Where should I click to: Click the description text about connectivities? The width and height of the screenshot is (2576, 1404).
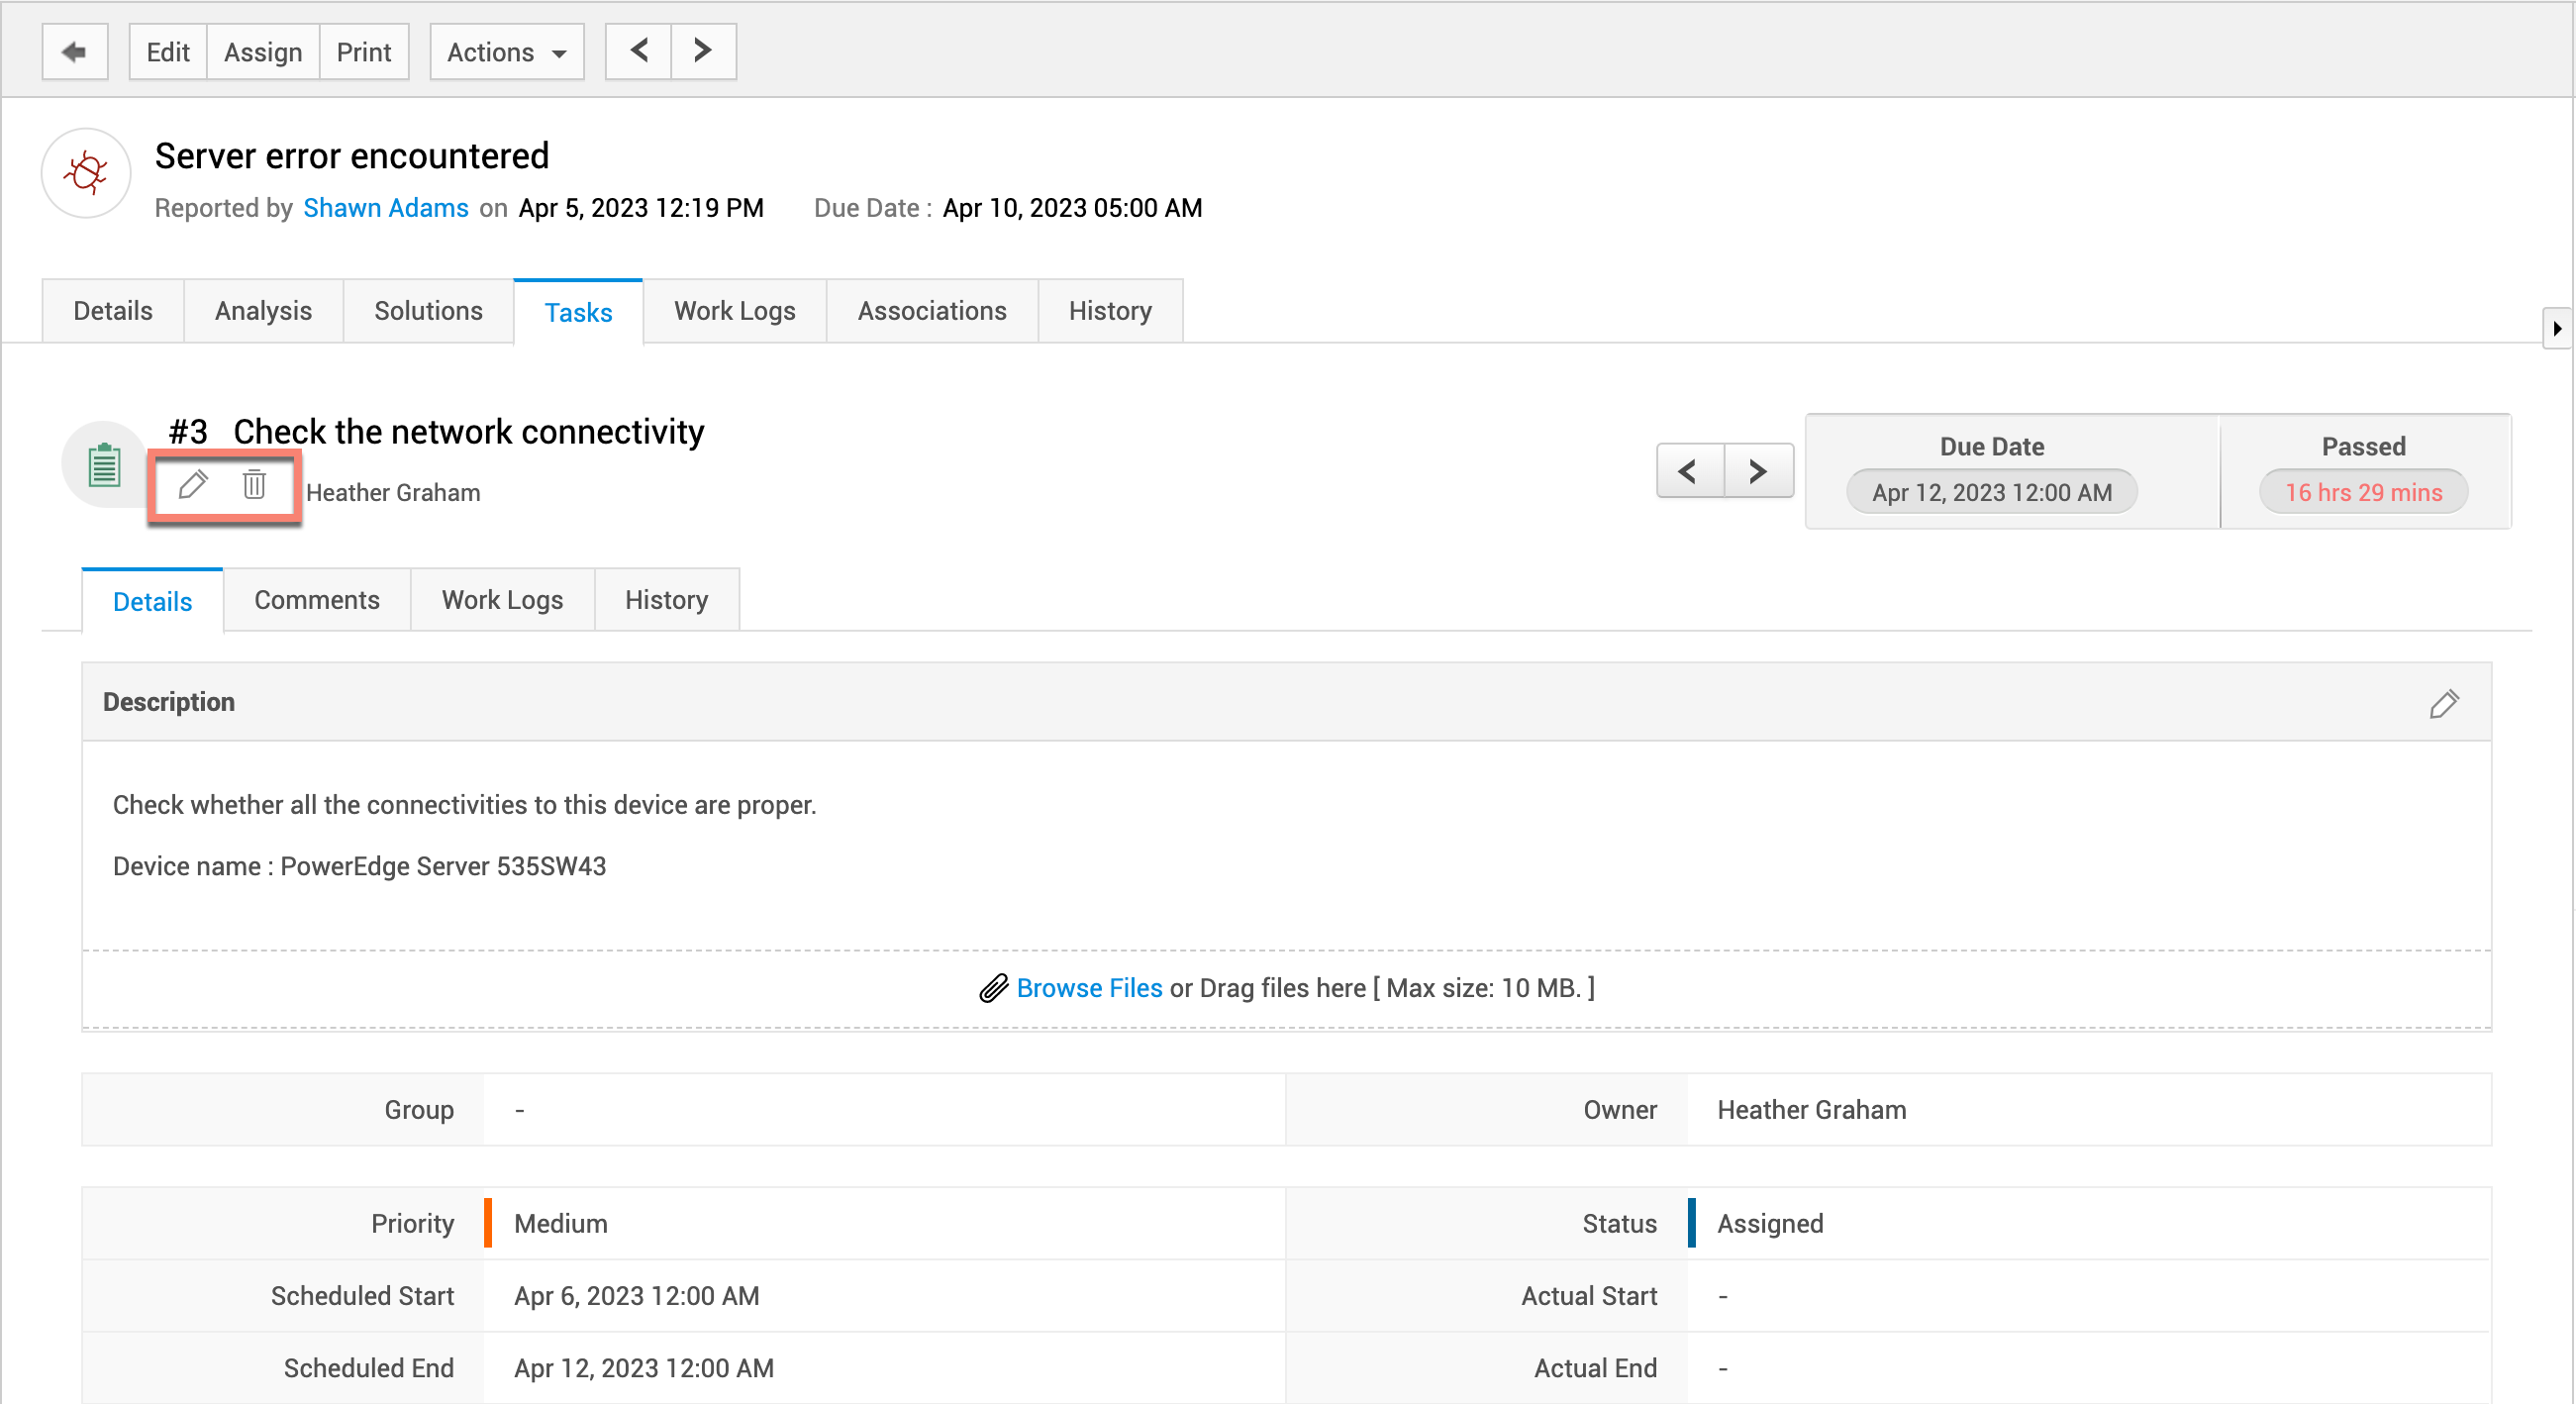coord(464,805)
